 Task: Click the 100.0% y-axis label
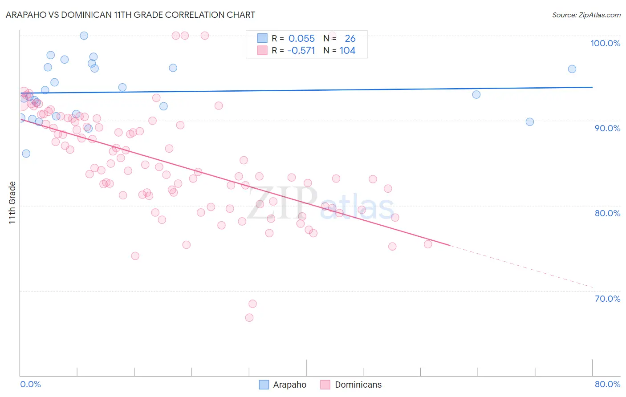click(x=606, y=43)
